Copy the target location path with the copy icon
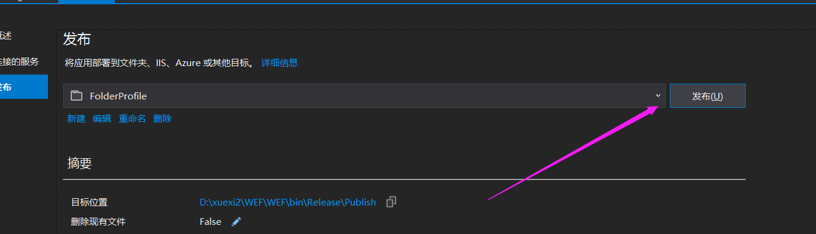Viewport: 816px width, 234px height. click(x=392, y=202)
